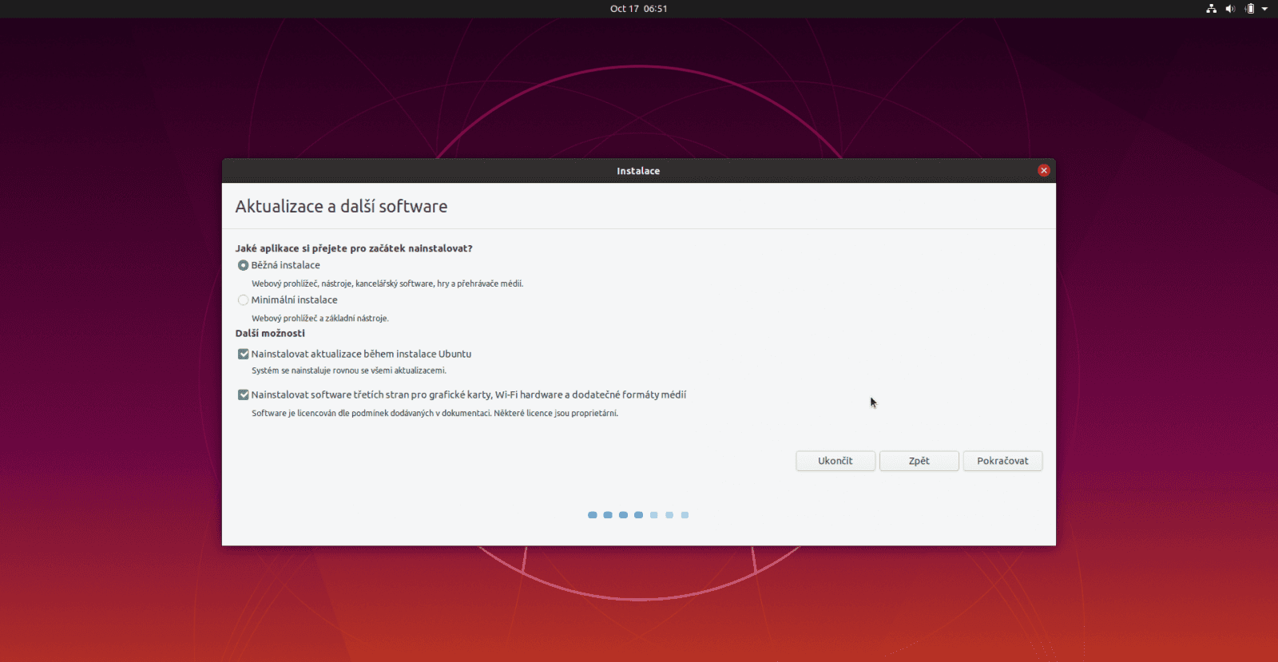1278x662 pixels.
Task: Expand the system menu arrow
Action: tap(1264, 9)
